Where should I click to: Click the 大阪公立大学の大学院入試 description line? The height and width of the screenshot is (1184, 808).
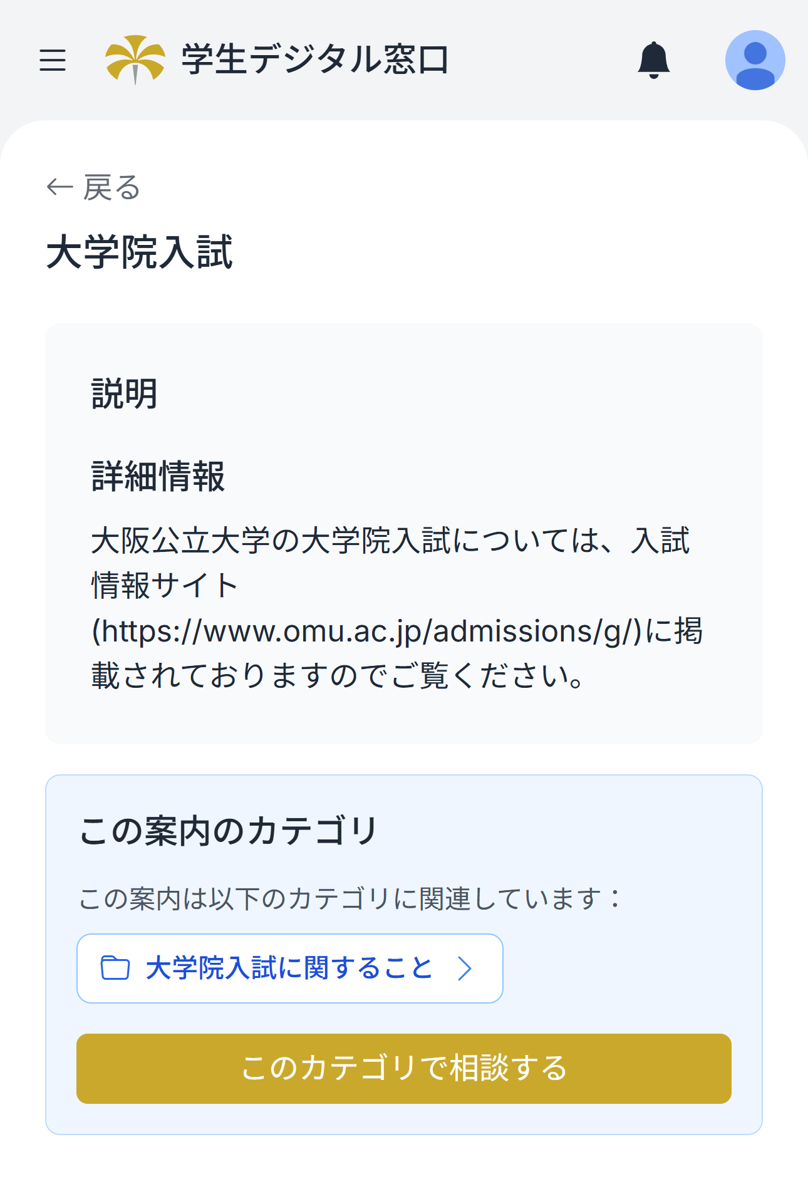coord(390,541)
